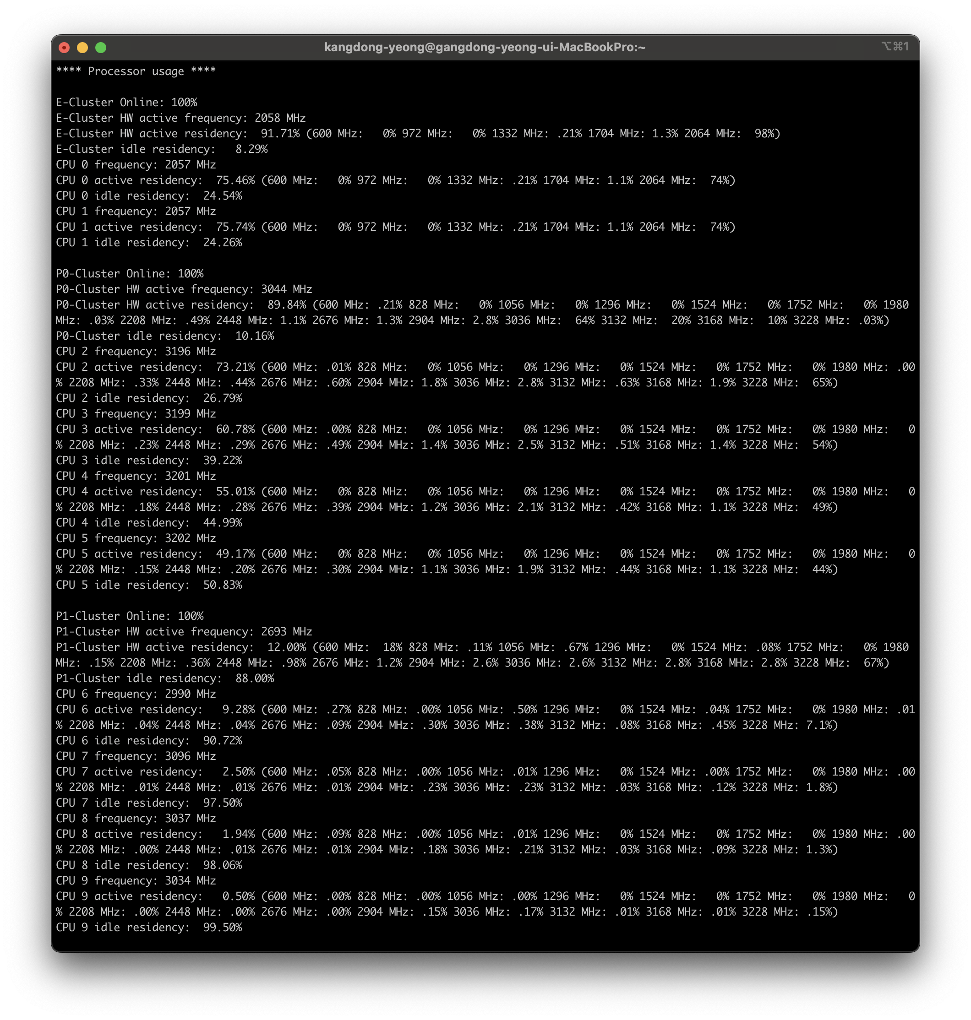Click the Processor usage header line
This screenshot has width=971, height=1020.
click(x=136, y=71)
